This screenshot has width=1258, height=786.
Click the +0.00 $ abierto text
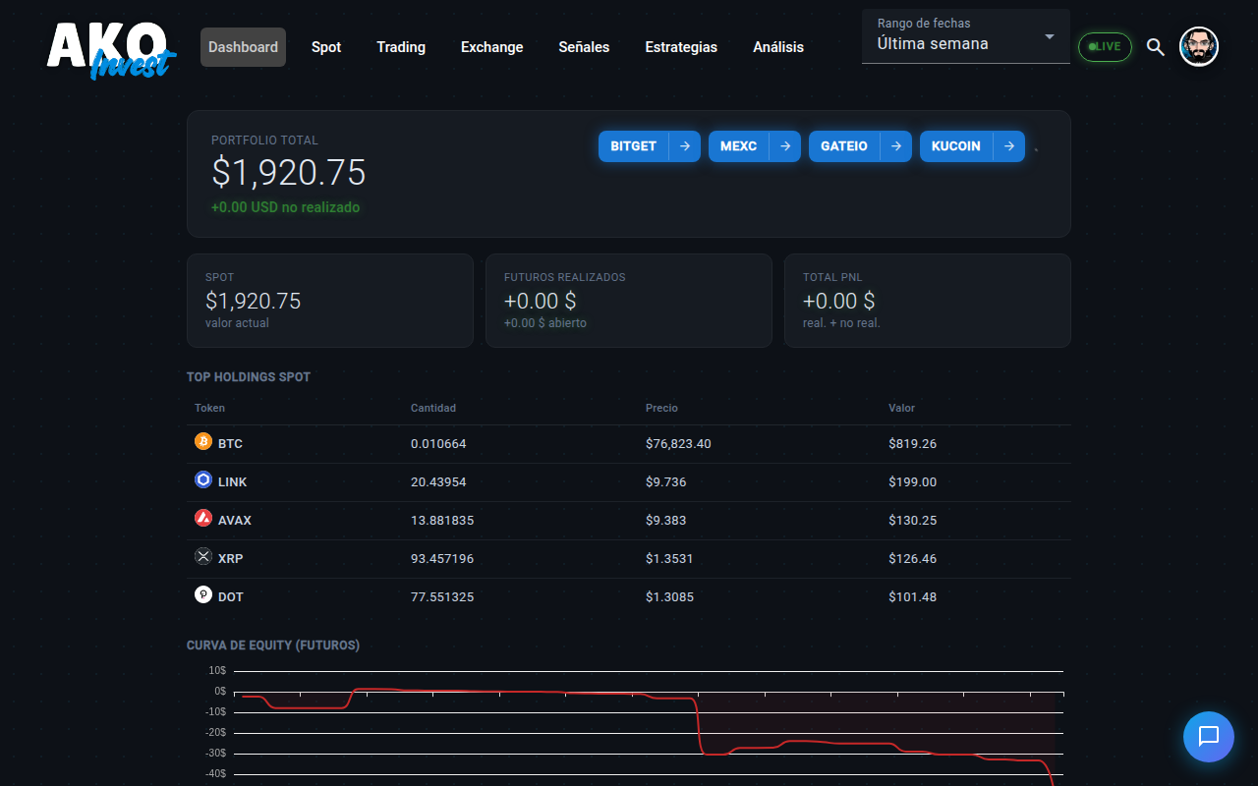point(545,323)
